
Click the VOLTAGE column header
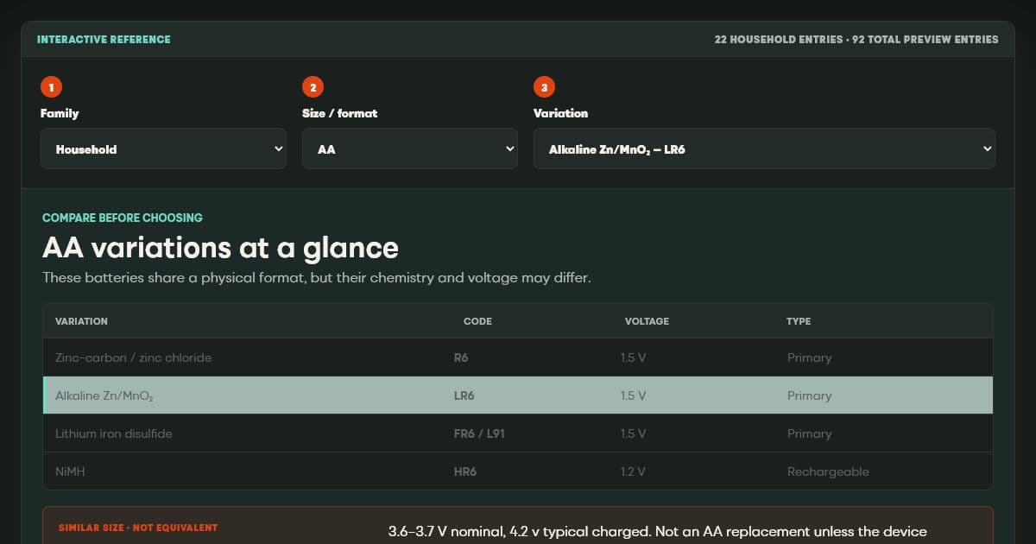647,321
